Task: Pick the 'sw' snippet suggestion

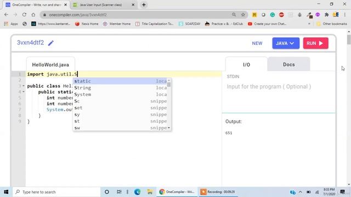Action: tap(121, 128)
